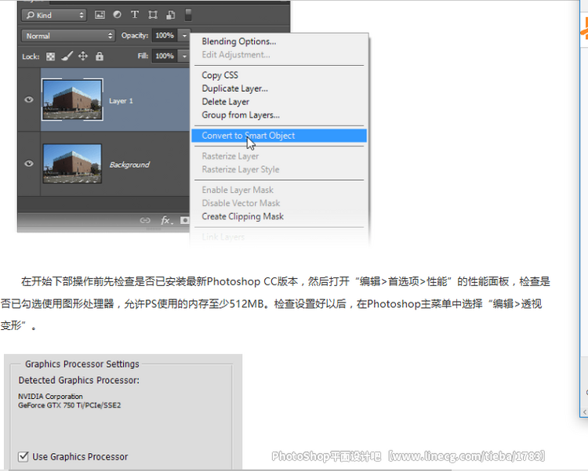This screenshot has height=471, width=588.
Task: Click the shape layer filter icon
Action: tap(153, 15)
